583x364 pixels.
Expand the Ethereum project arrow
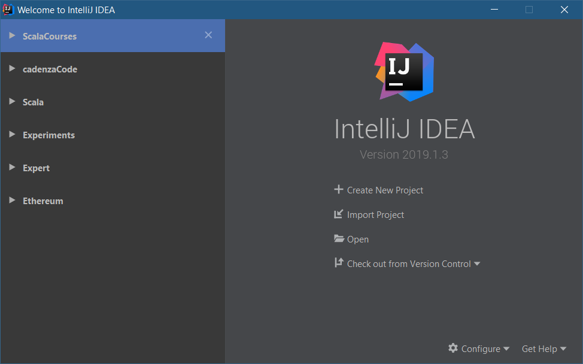[x=12, y=200]
